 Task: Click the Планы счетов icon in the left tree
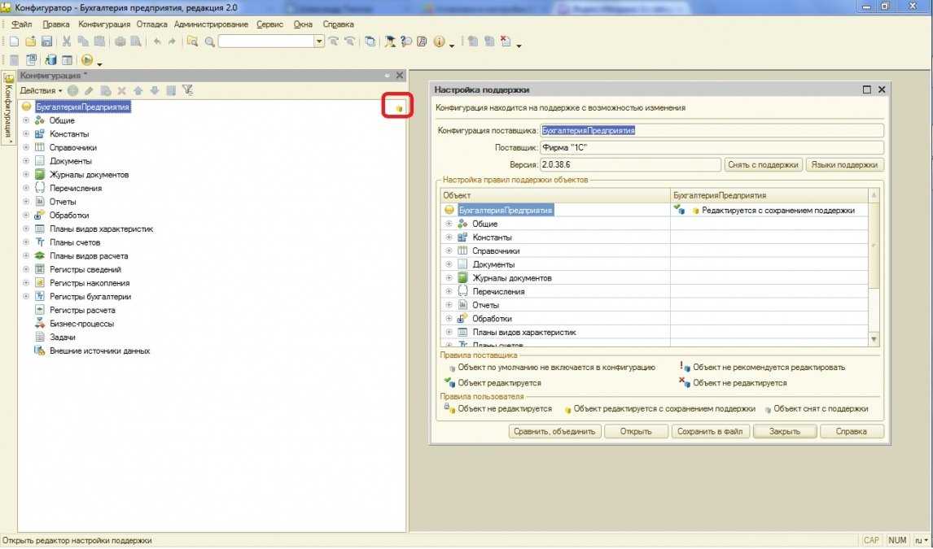tap(39, 242)
